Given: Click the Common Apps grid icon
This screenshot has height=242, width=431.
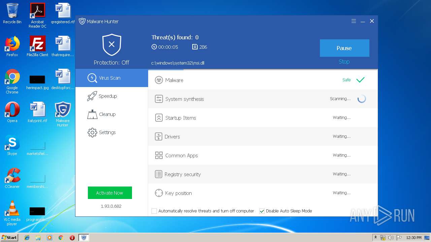Looking at the screenshot, I should 159,155.
